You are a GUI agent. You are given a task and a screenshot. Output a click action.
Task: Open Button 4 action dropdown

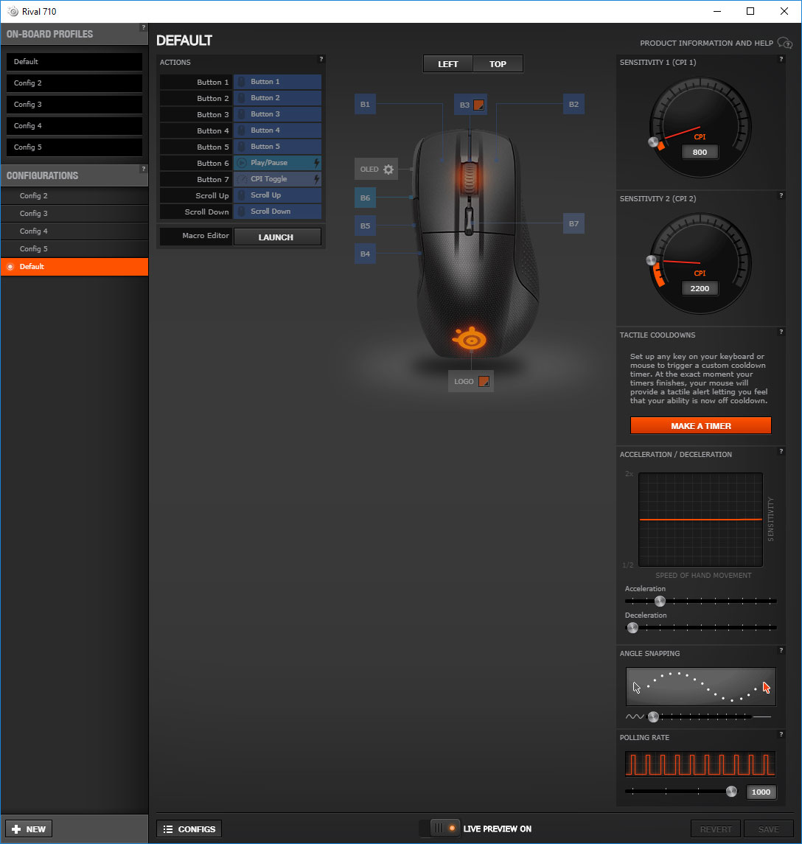coord(278,130)
